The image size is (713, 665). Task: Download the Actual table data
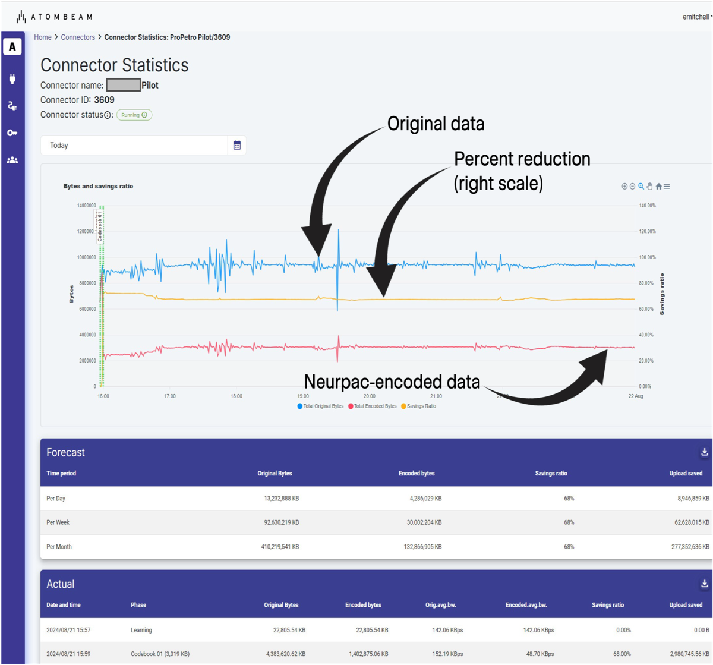point(704,584)
